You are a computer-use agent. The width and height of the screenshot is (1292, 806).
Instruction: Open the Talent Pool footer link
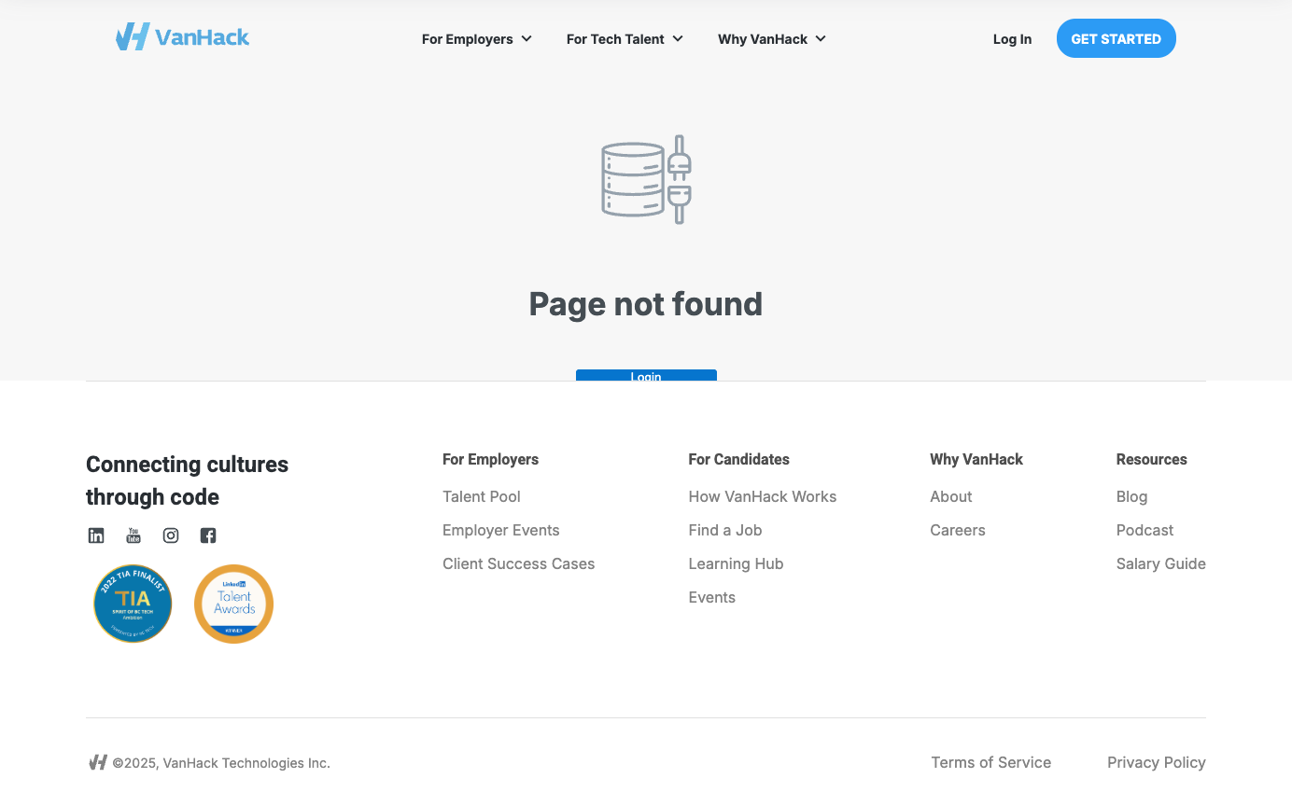click(482, 496)
